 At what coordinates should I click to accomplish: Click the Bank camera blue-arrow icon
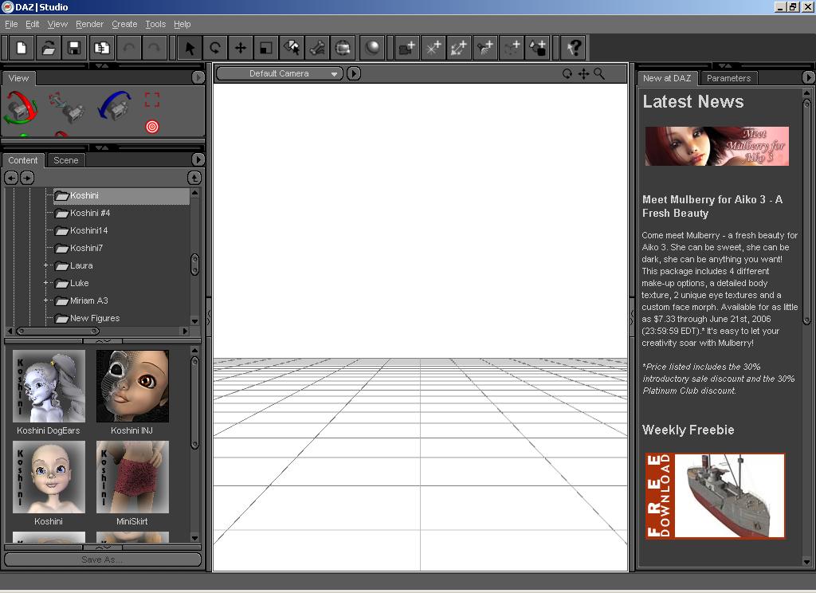115,106
